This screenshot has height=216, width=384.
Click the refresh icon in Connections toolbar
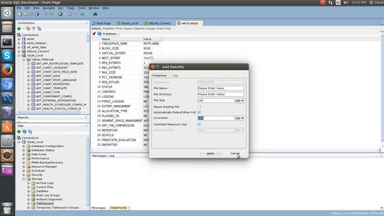28,29
